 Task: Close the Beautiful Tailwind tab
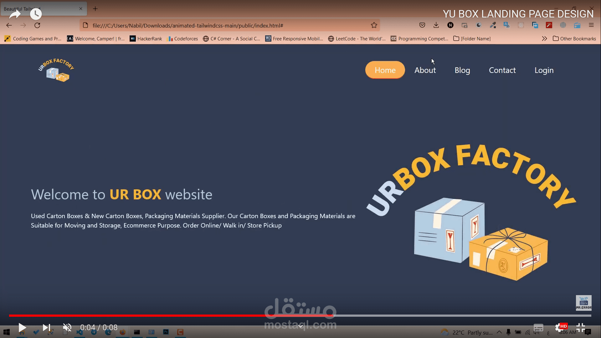81,9
